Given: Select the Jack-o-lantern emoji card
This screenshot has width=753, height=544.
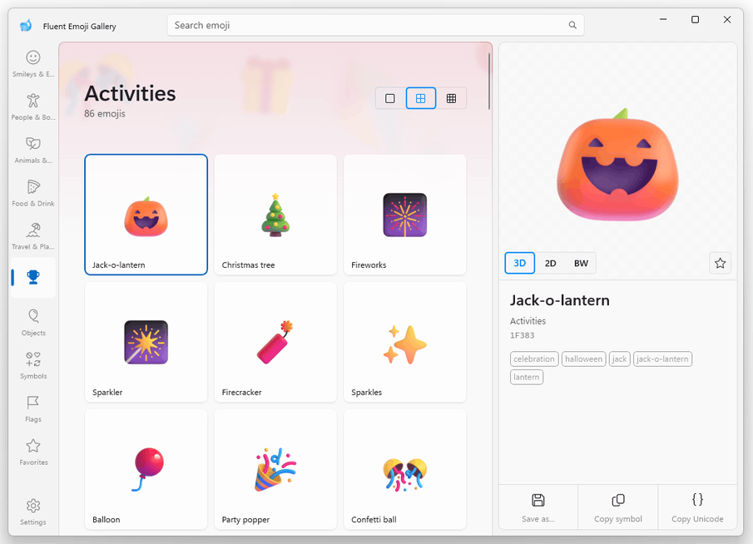Looking at the screenshot, I should point(146,215).
